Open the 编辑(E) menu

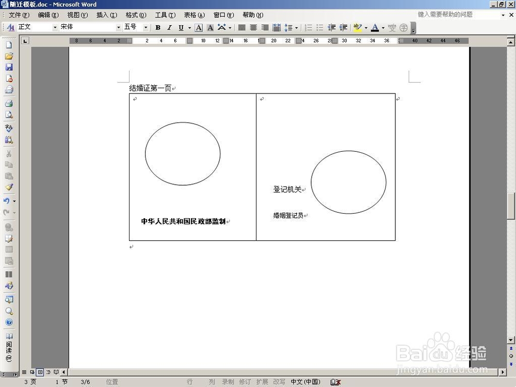click(x=48, y=15)
